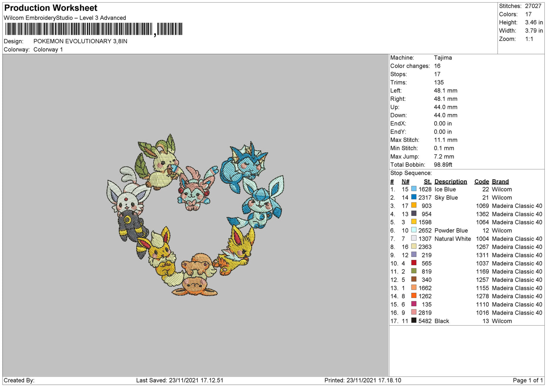
Task: Click the Production Worksheet title
Action: tap(51, 8)
